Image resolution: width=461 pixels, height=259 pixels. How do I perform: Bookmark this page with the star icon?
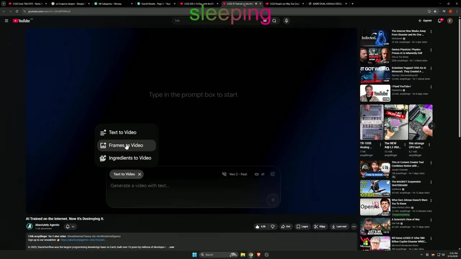[x=435, y=12]
